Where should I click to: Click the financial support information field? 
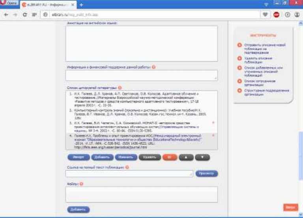coord(142,75)
